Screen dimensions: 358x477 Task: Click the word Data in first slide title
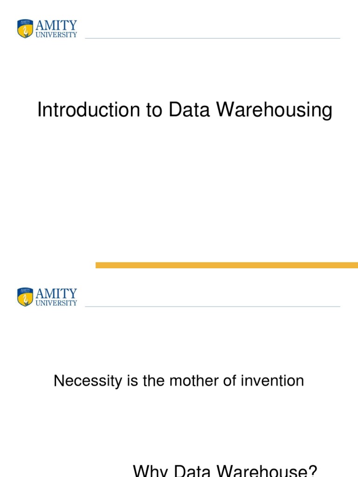tap(189, 109)
